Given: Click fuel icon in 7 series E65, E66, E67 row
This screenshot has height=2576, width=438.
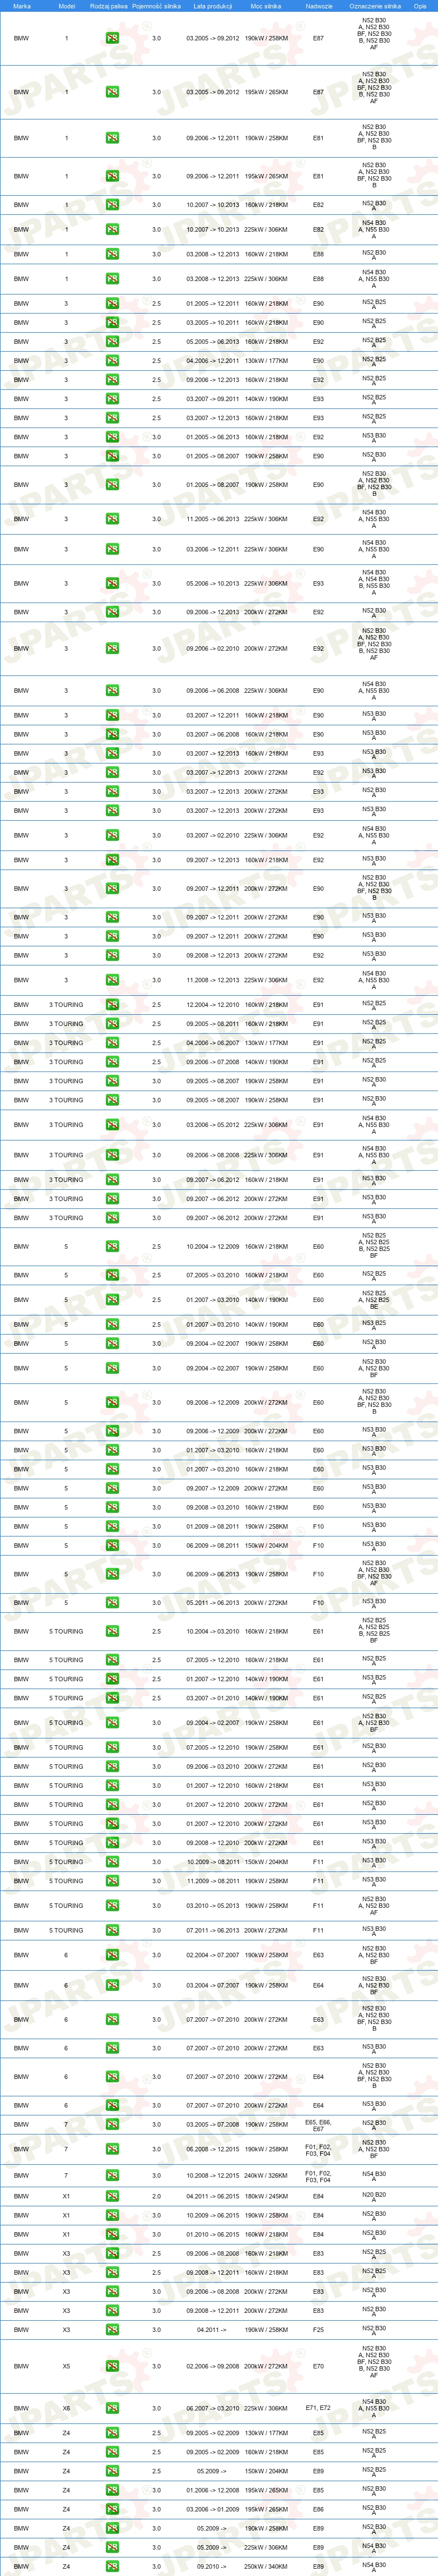Looking at the screenshot, I should tap(112, 2124).
